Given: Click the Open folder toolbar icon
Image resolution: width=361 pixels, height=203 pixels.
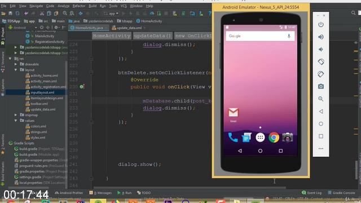Looking at the screenshot, I should click(3, 14).
